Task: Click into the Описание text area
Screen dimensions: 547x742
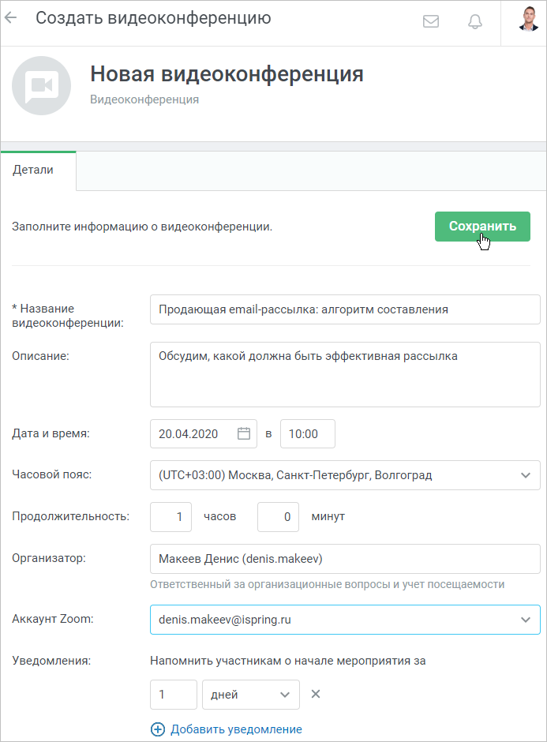Action: coord(345,374)
